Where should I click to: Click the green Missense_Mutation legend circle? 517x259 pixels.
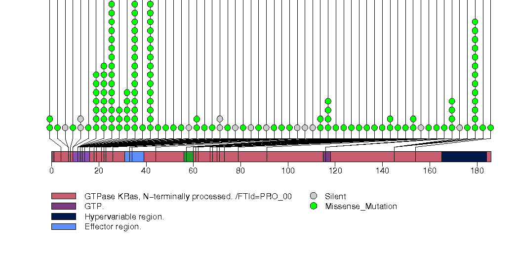(x=313, y=206)
